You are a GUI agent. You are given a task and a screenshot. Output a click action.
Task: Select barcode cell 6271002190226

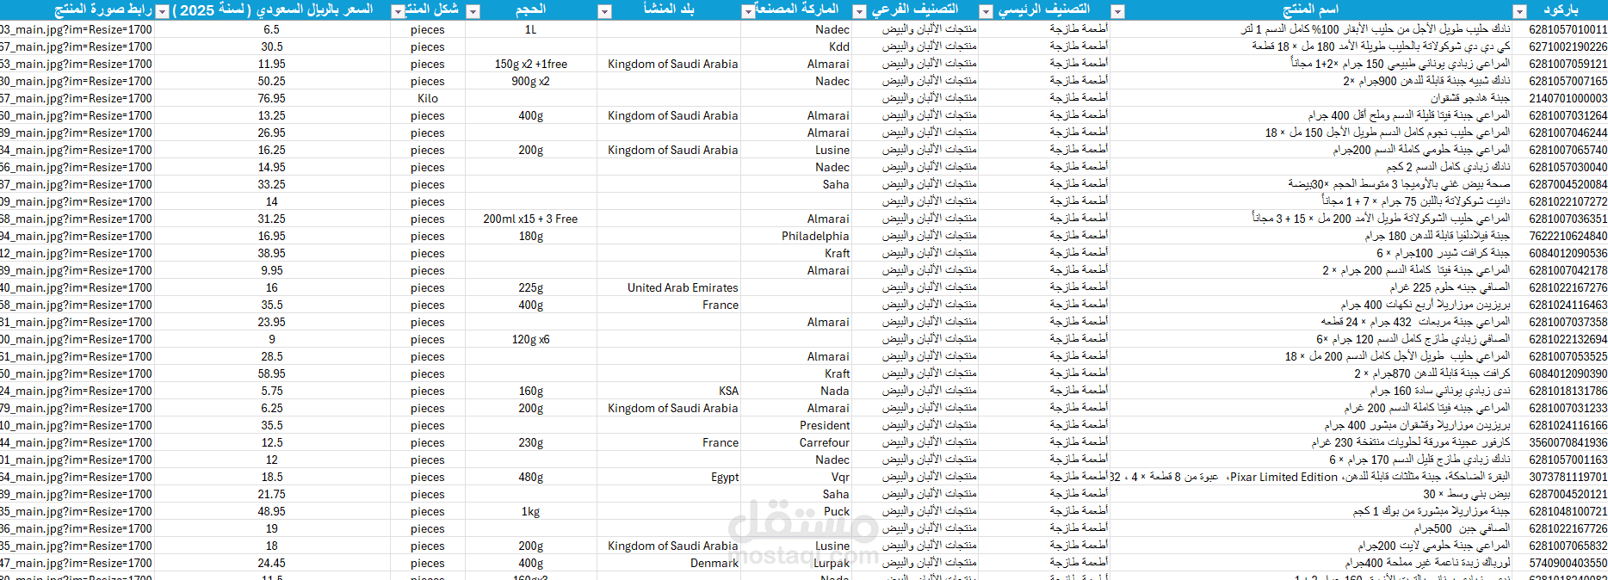tap(1568, 46)
